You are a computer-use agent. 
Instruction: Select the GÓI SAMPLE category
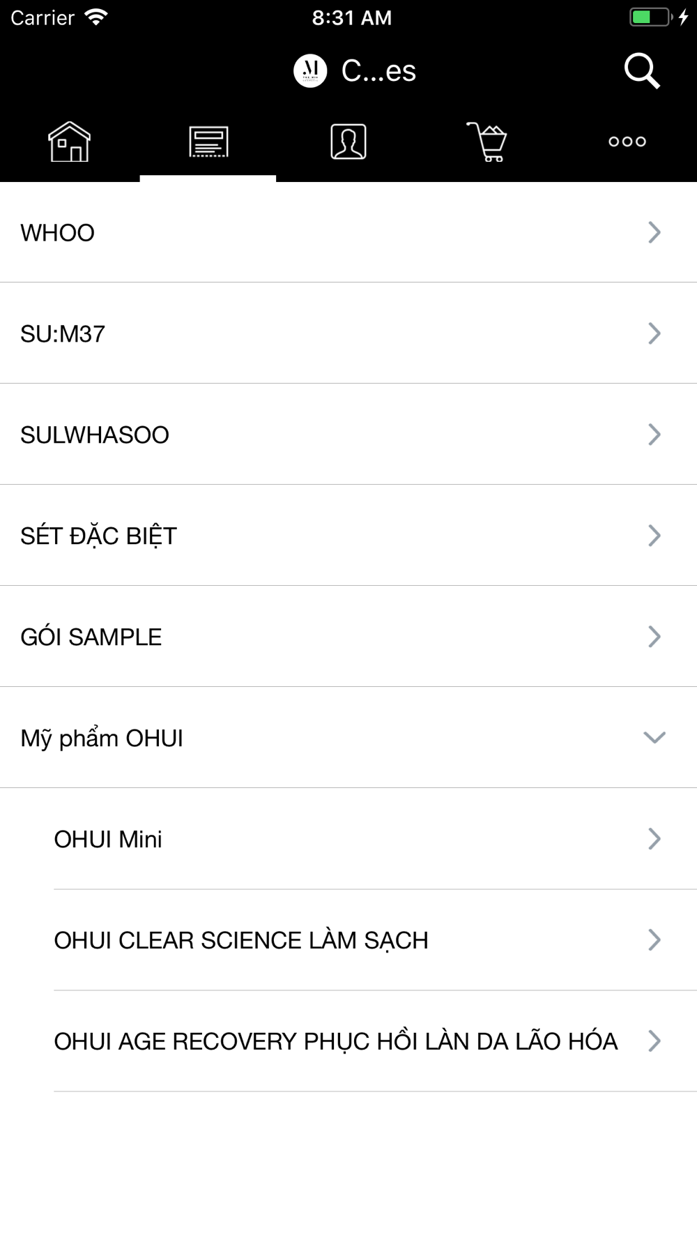(x=91, y=637)
